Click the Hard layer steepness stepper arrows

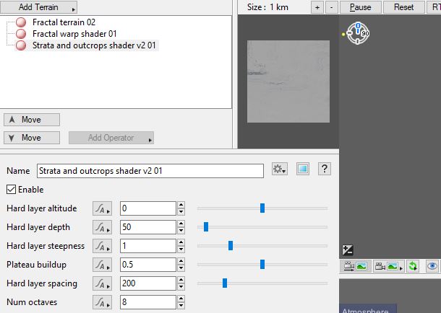[181, 246]
